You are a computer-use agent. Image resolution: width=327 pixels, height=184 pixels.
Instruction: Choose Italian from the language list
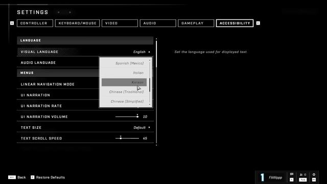tap(124, 73)
